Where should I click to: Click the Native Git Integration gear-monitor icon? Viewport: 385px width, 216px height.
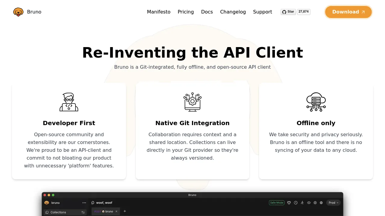pyautogui.click(x=192, y=102)
